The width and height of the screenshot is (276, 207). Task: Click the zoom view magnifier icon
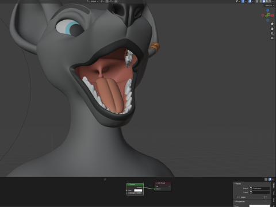272,24
